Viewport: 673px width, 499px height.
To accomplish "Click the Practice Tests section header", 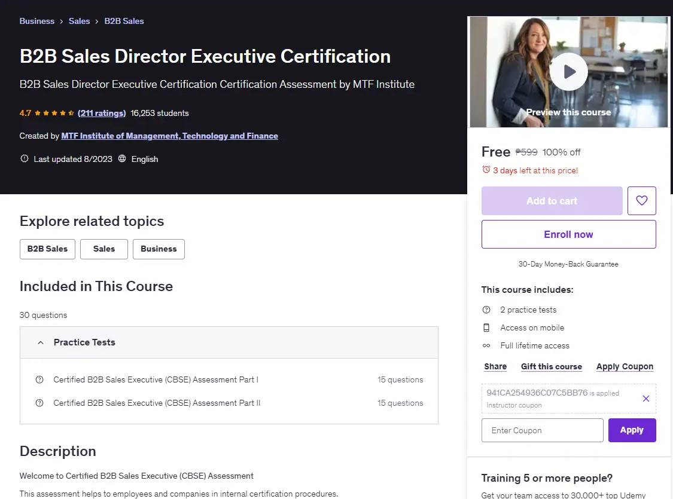I will tap(229, 342).
